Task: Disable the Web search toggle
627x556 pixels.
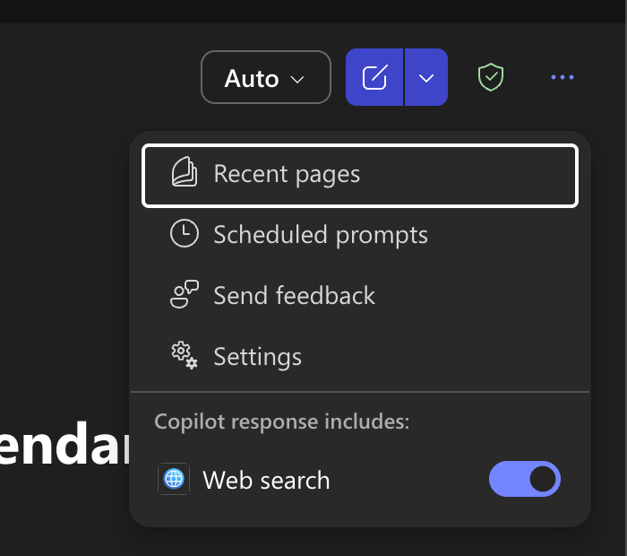Action: click(x=525, y=480)
